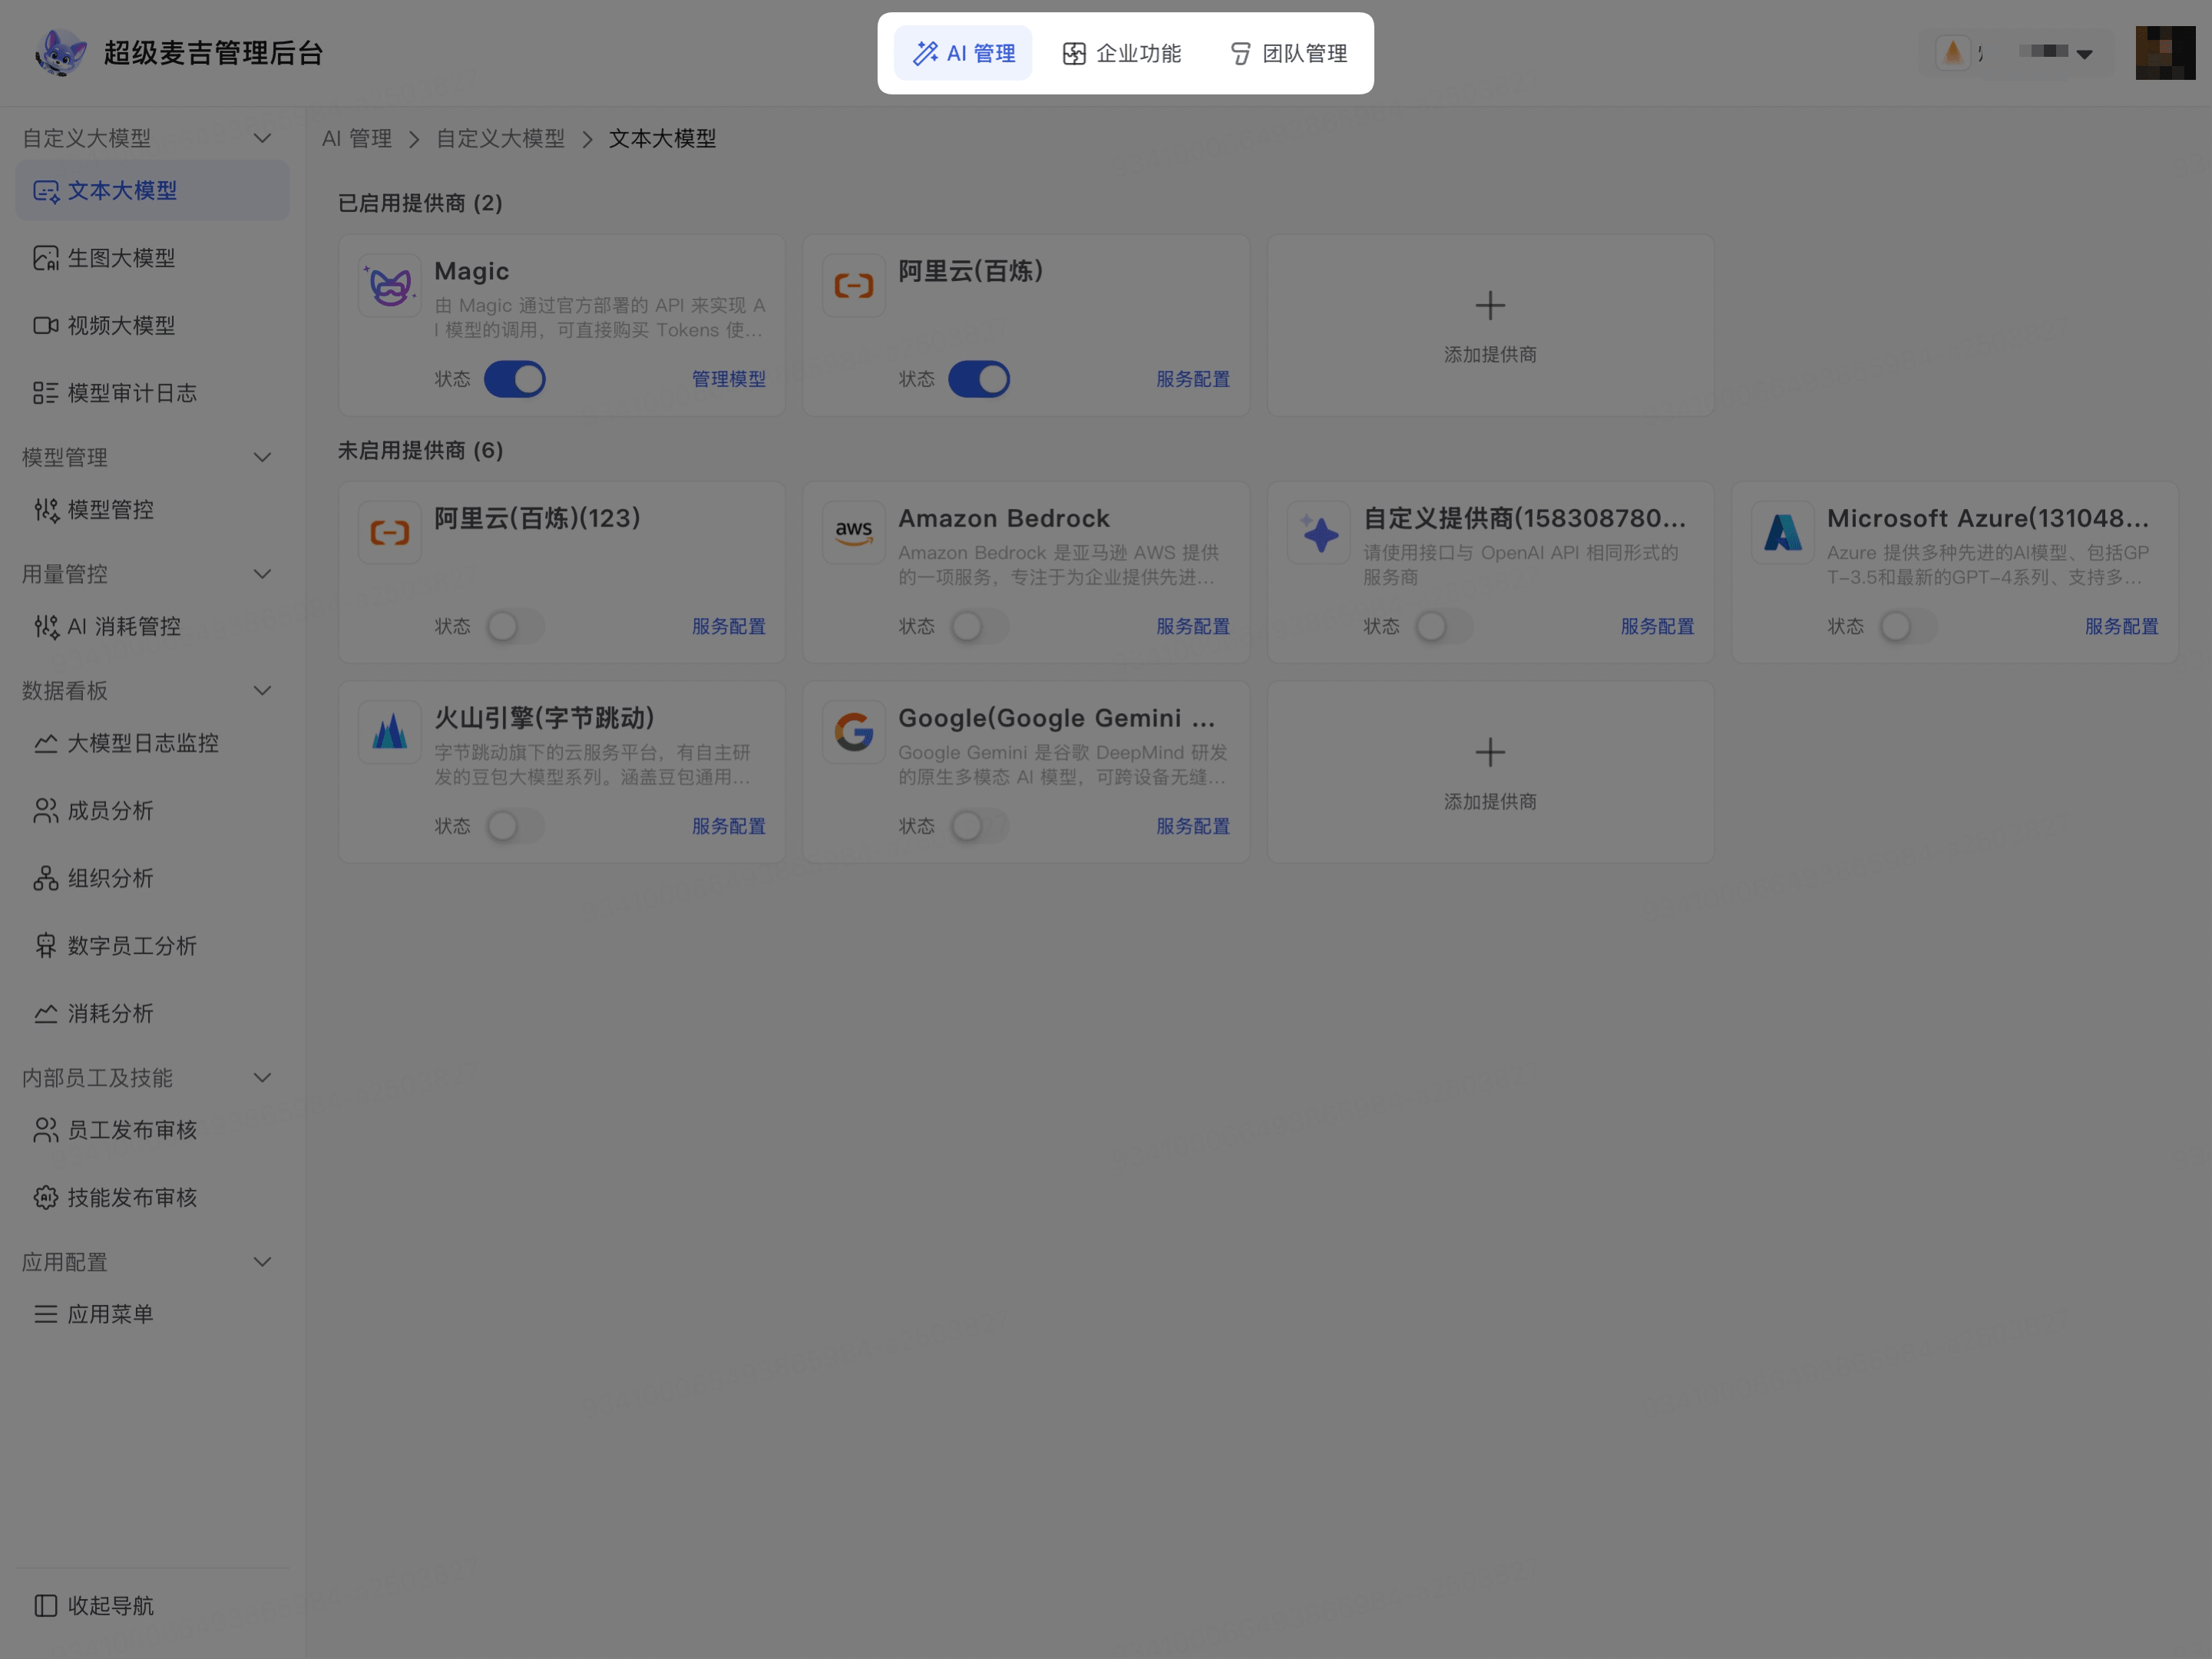2212x1659 pixels.
Task: Switch to the 企业功能 tab
Action: point(1122,53)
